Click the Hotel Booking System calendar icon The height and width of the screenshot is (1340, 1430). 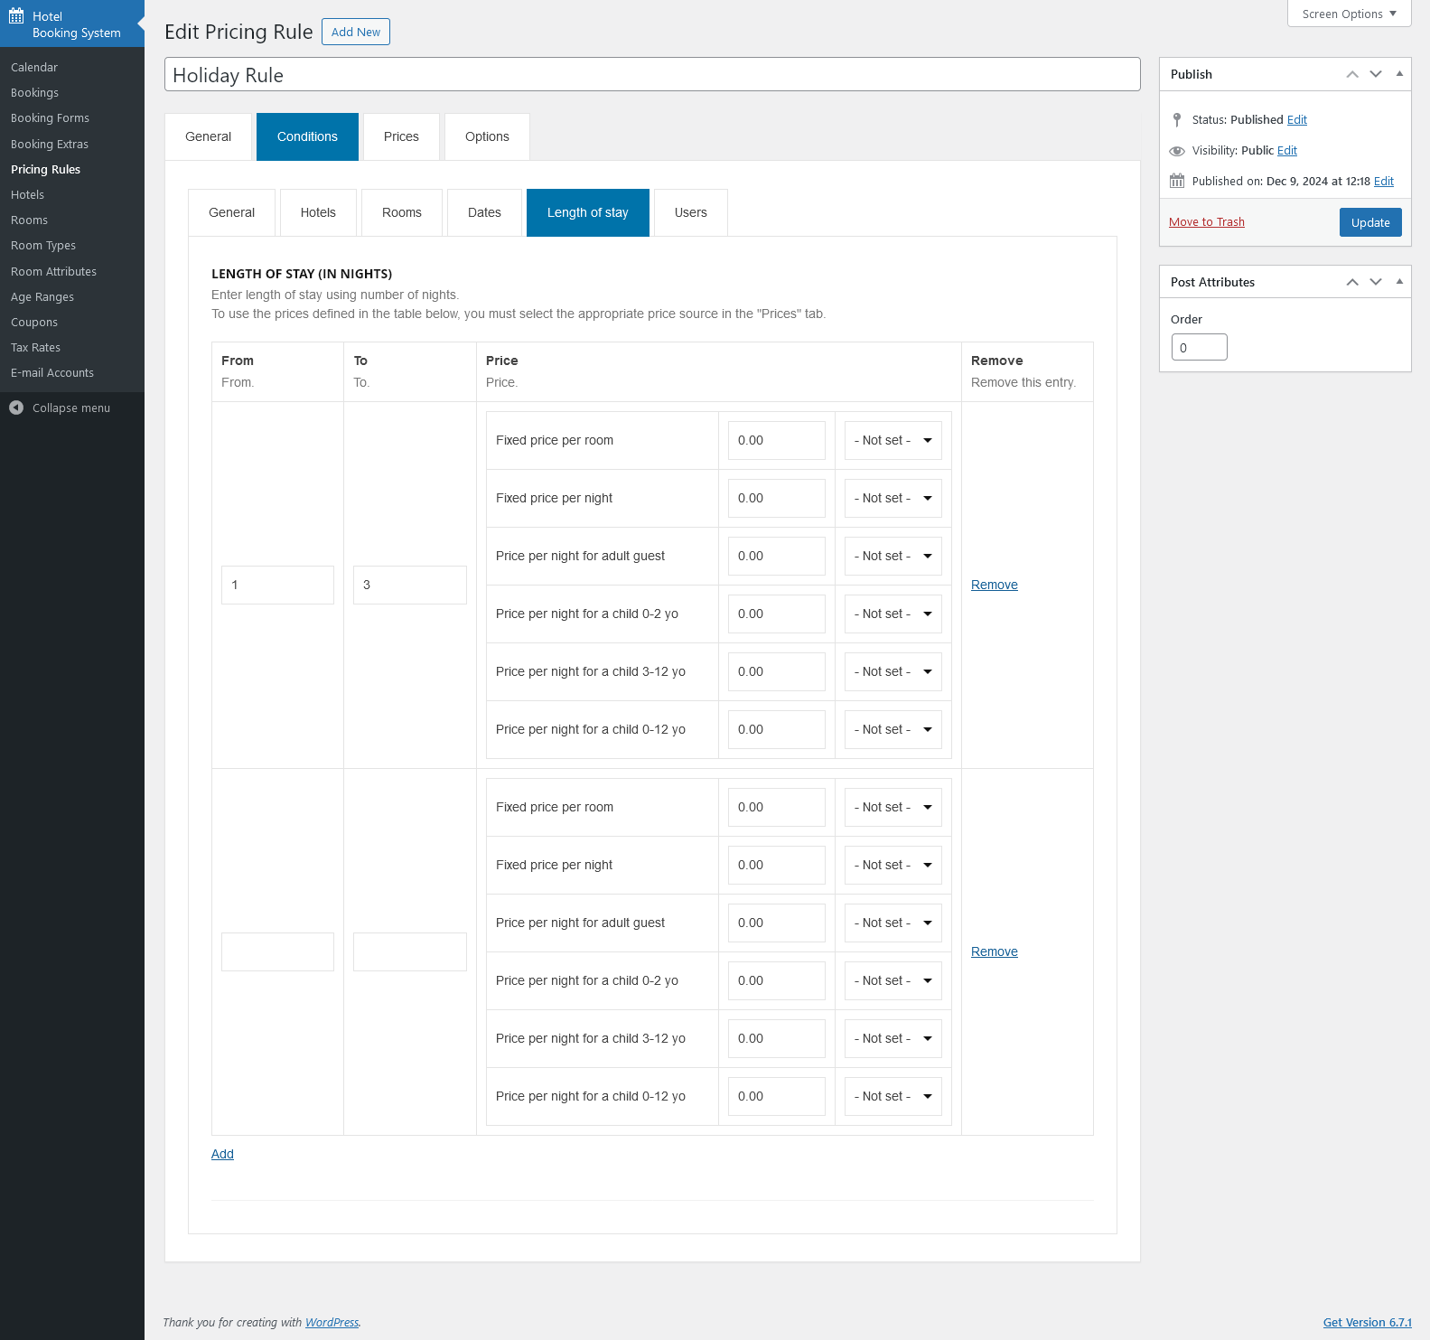[x=16, y=16]
